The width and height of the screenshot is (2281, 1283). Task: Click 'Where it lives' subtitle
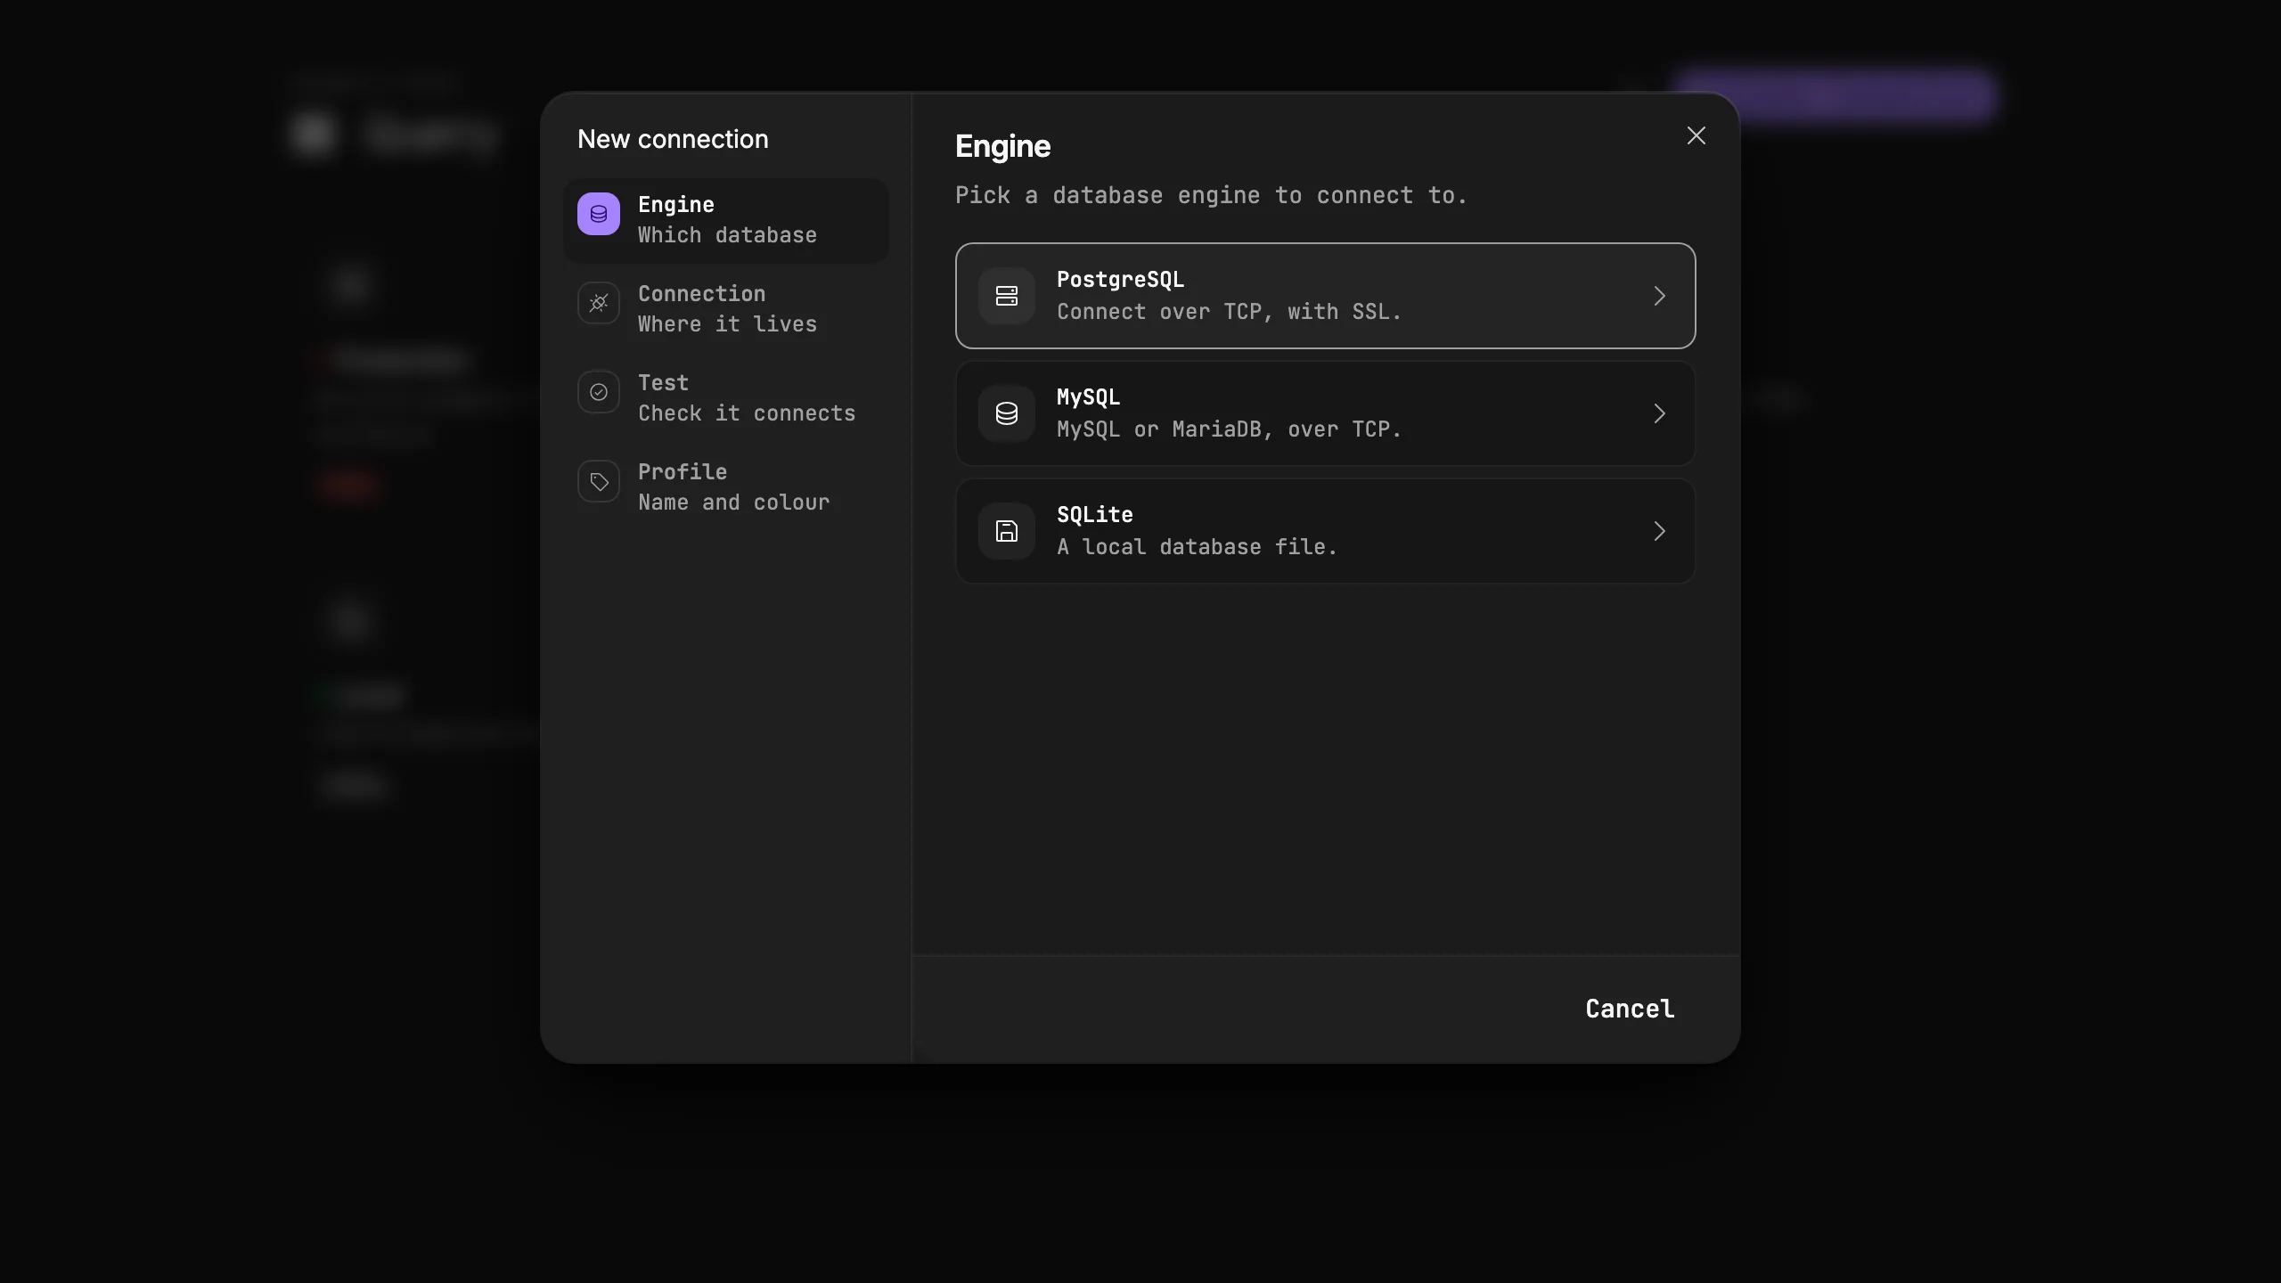coord(727,324)
